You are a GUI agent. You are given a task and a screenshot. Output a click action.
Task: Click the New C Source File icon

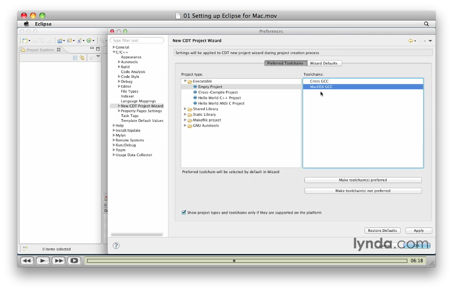coord(79,40)
